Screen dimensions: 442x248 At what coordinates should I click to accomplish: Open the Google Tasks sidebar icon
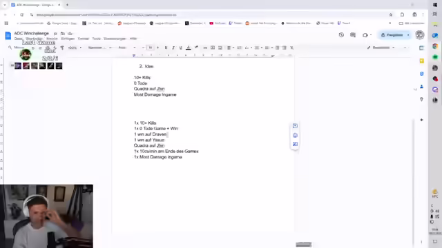[422, 74]
